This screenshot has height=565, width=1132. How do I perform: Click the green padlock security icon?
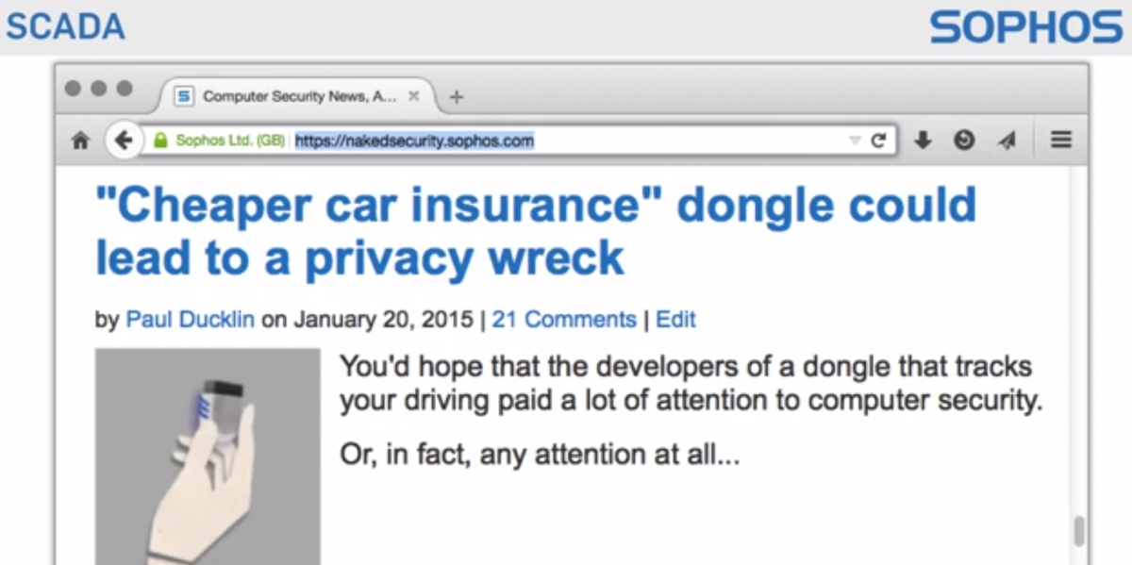pyautogui.click(x=159, y=141)
